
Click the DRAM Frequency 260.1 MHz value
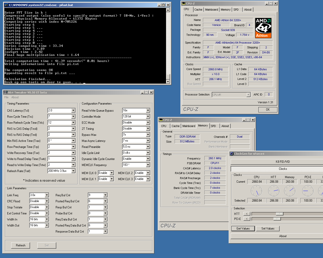click(215, 158)
